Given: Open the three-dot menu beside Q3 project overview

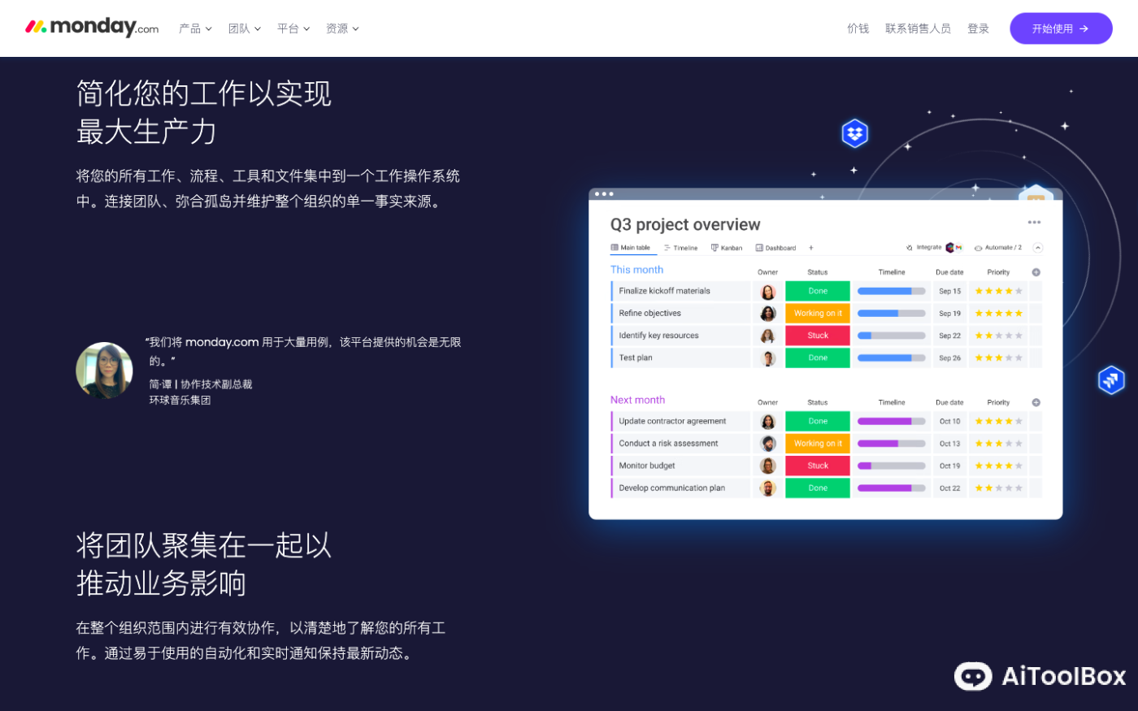Looking at the screenshot, I should pos(1034,223).
